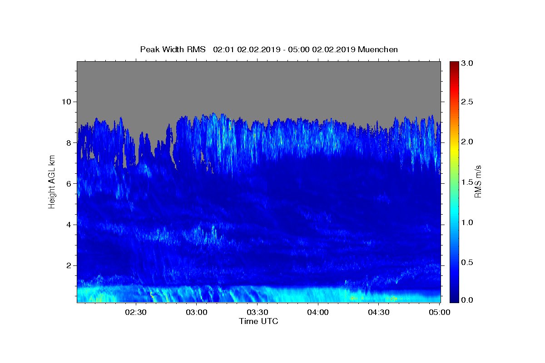This screenshot has width=545, height=363.
Task: Click the 04:30 time tick label
Action: (x=378, y=313)
